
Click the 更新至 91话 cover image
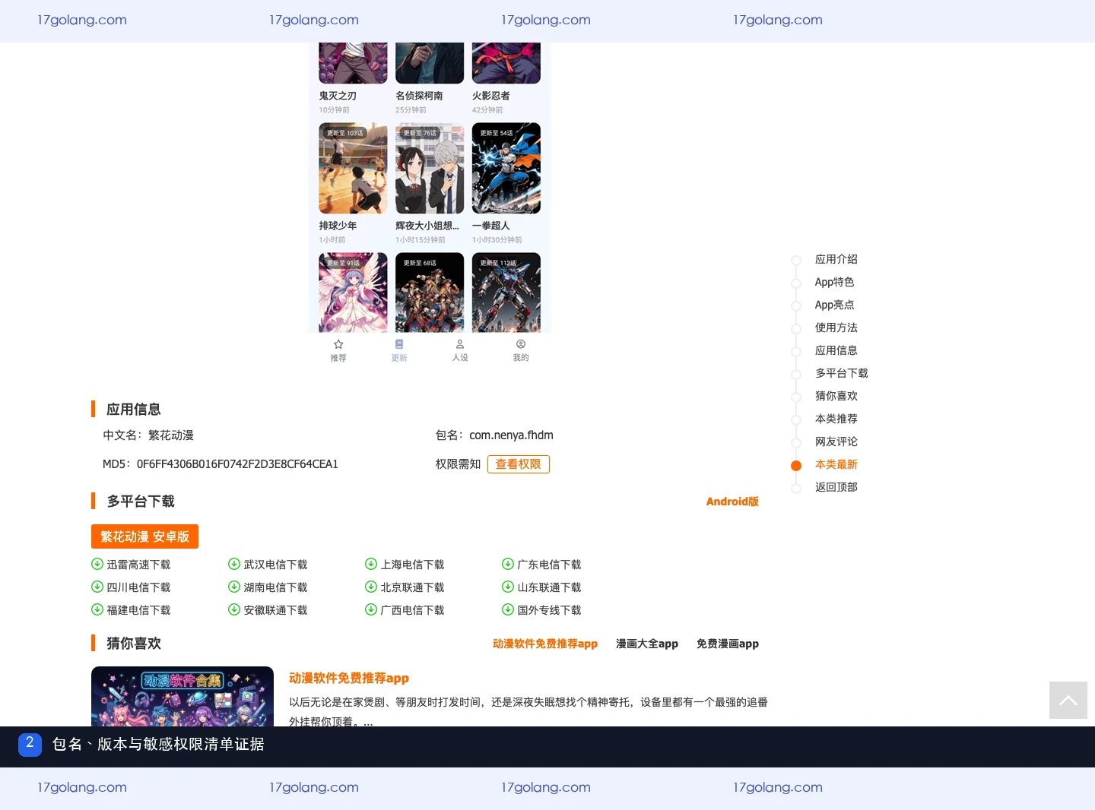353,293
